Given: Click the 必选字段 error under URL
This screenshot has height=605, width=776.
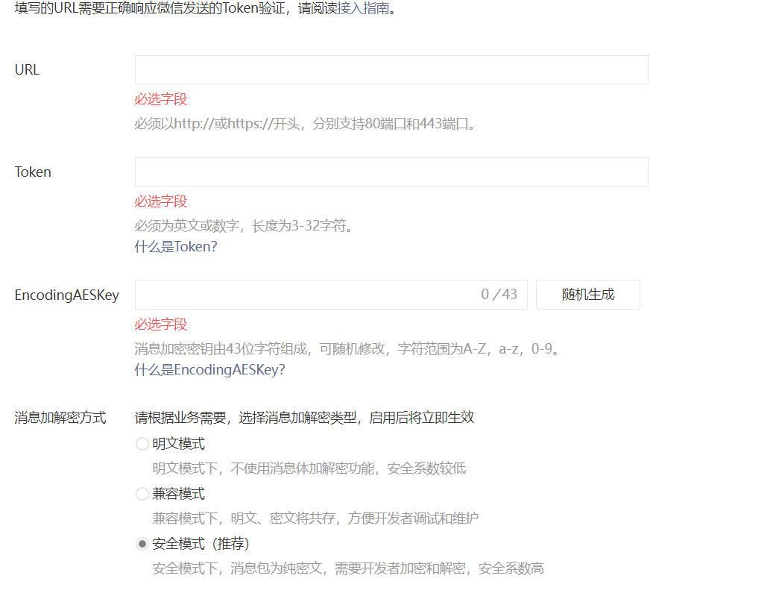Looking at the screenshot, I should point(161,99).
